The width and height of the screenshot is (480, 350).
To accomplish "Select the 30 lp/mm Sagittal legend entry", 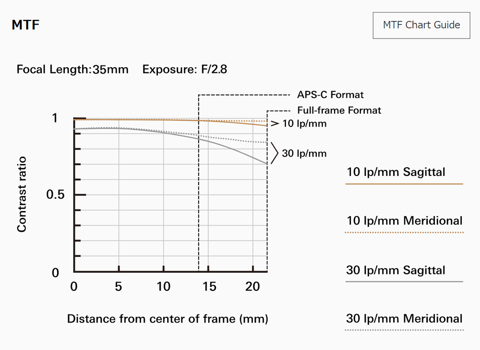I will point(396,270).
